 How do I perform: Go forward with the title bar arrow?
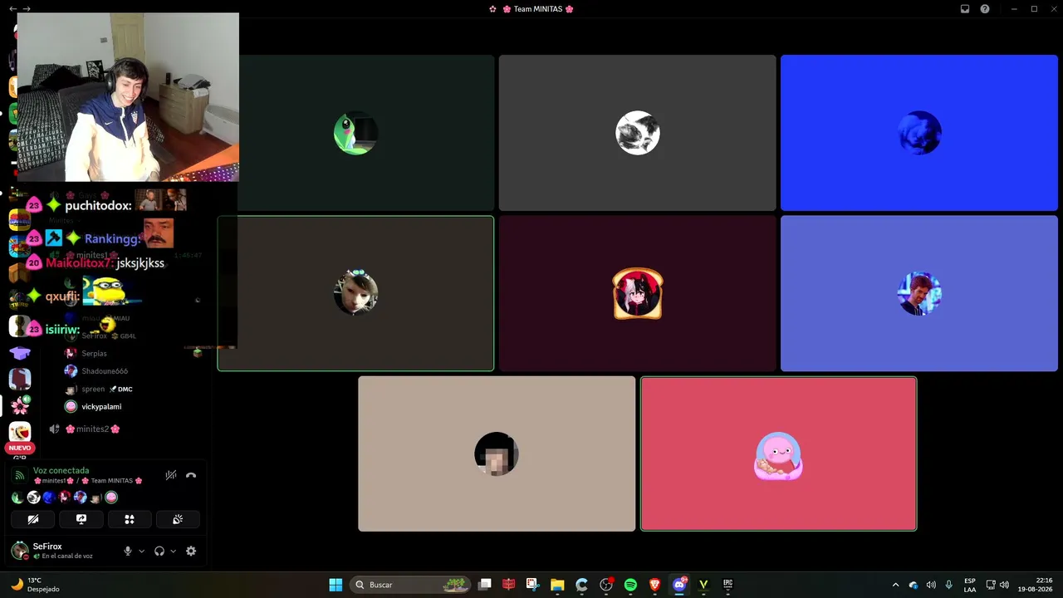coord(27,9)
